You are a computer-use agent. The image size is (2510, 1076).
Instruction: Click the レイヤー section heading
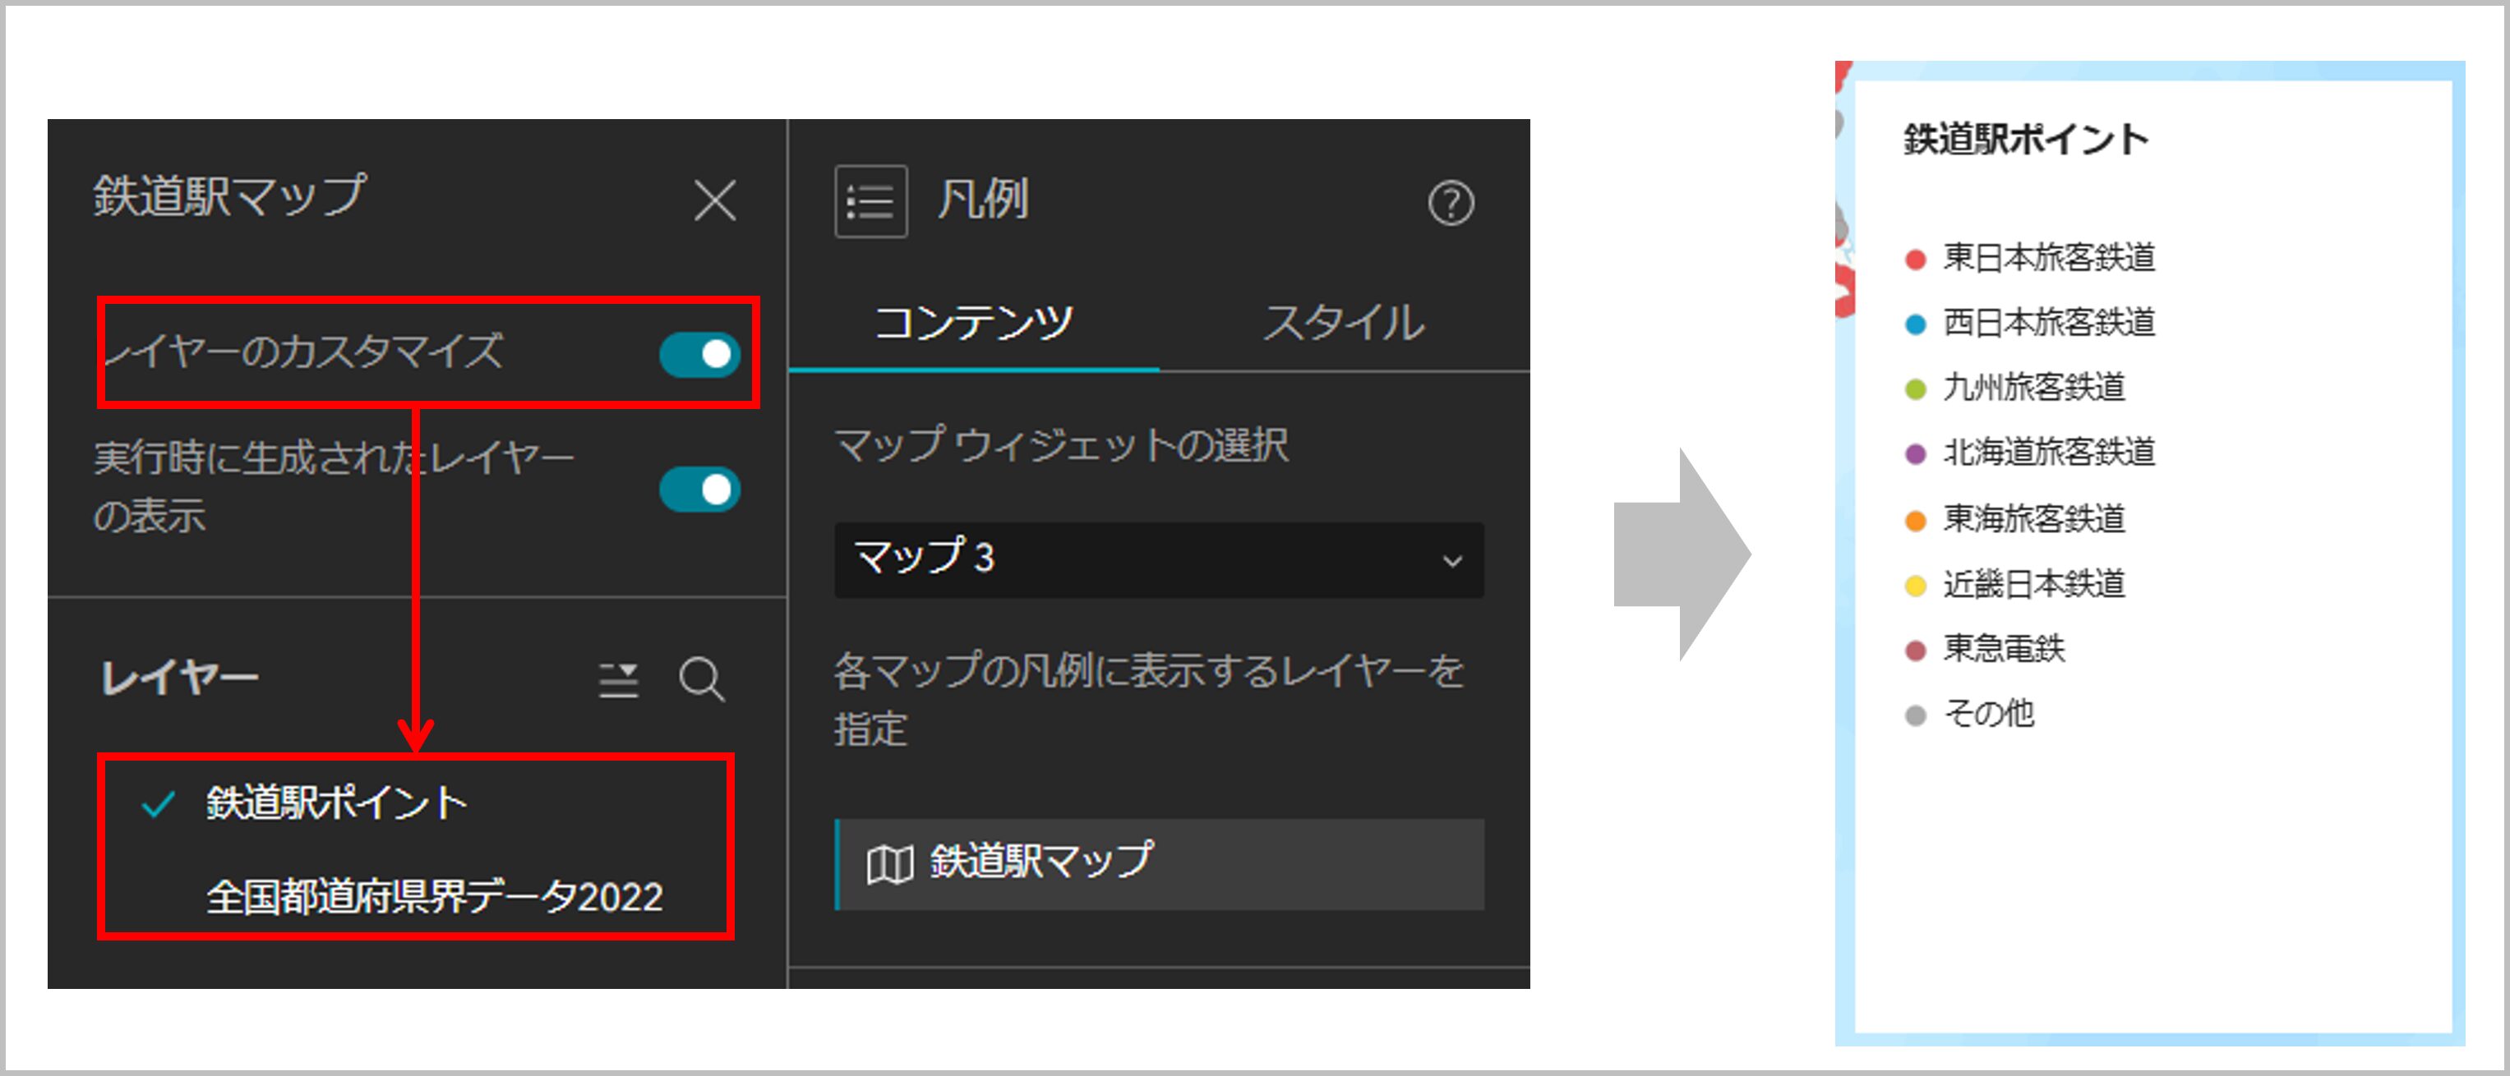point(180,678)
